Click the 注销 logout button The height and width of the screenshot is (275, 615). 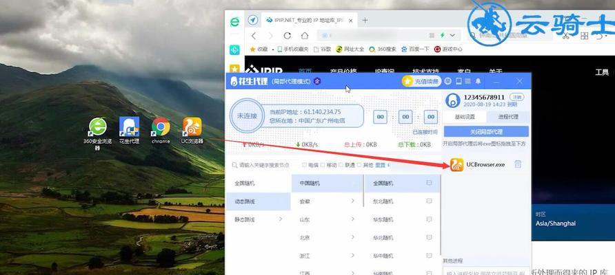516,97
